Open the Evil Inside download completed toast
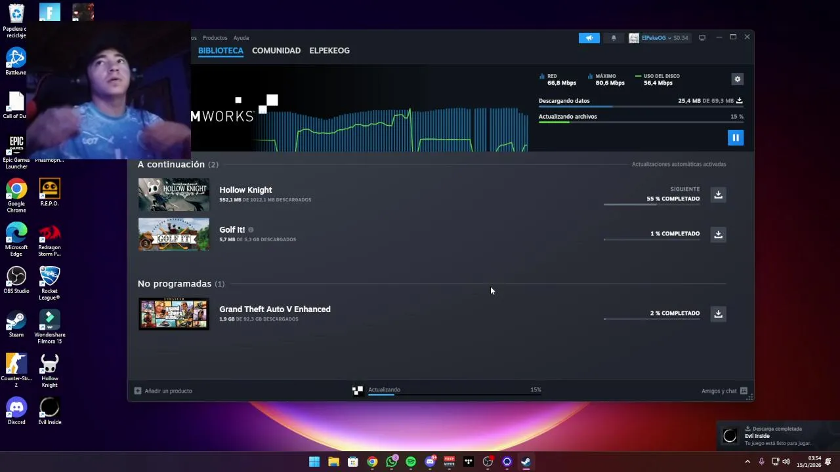Image resolution: width=840 pixels, height=472 pixels. [777, 436]
